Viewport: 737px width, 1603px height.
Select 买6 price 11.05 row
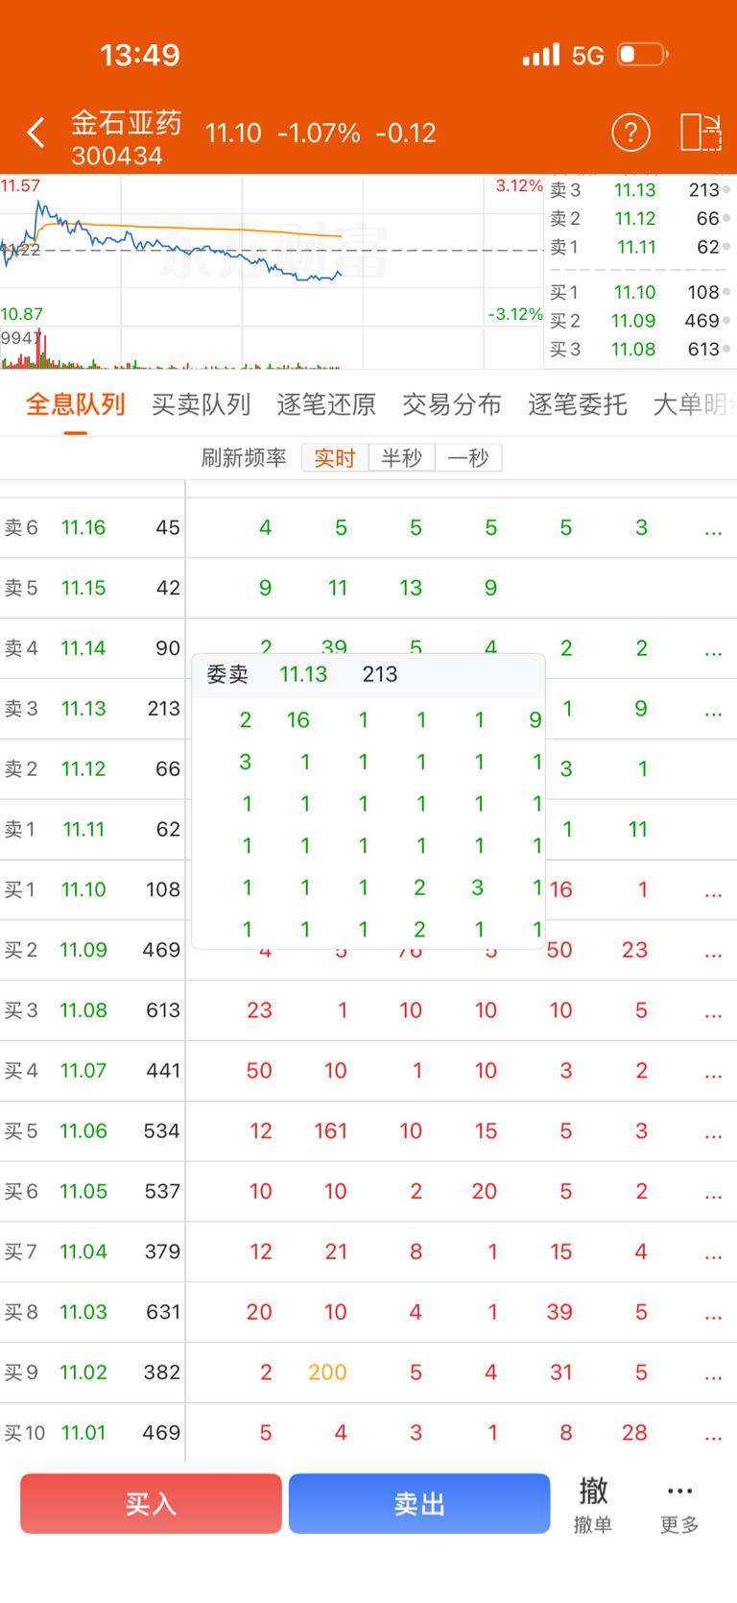coord(368,1192)
